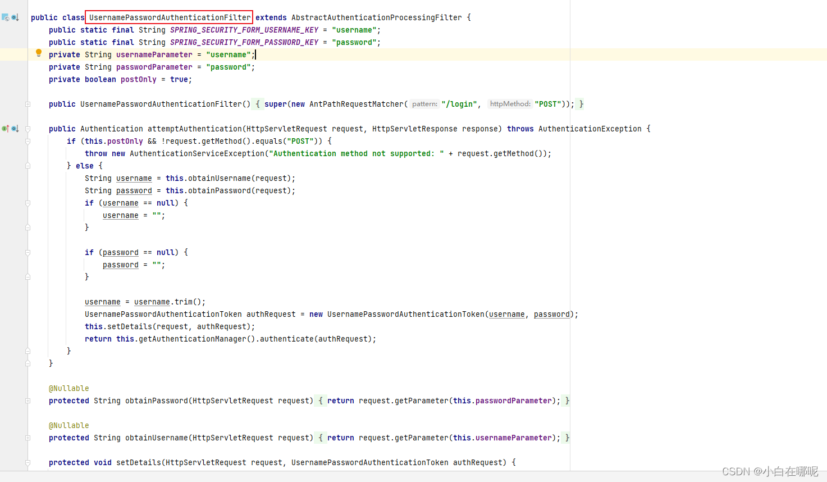Click the attemptAuthentication method name
The image size is (827, 482).
click(x=195, y=129)
